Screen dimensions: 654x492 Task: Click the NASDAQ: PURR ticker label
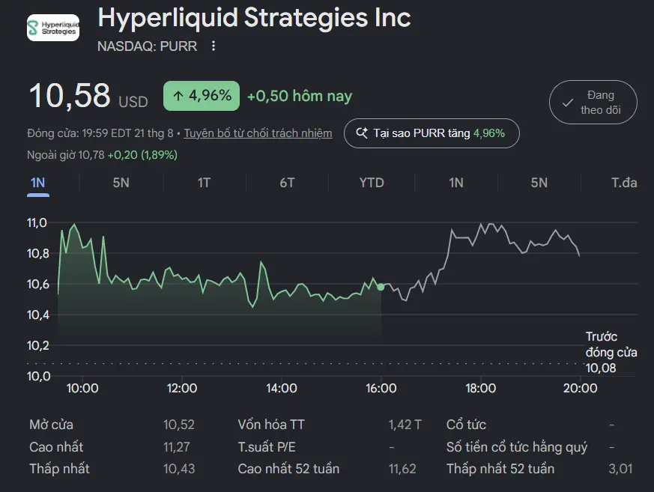click(x=148, y=46)
